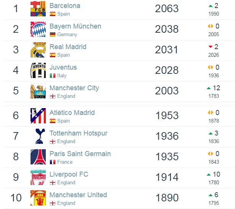The image size is (235, 209).
Task: Click the Manchester City crest
Action: point(38,91)
